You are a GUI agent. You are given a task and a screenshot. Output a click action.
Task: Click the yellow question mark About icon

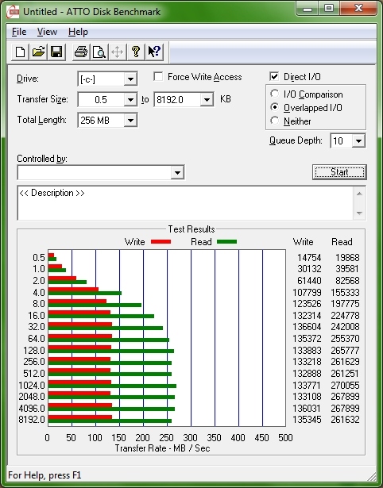click(136, 52)
